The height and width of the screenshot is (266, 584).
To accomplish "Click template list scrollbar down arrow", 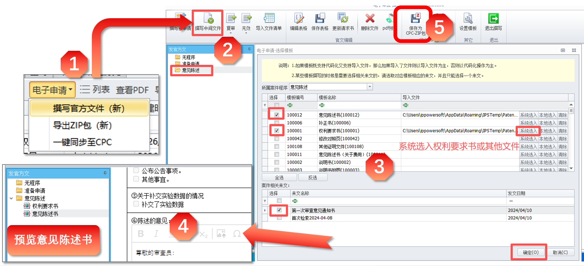I will (571, 169).
